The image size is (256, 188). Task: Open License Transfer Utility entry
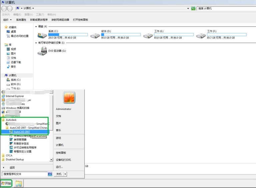23,147
